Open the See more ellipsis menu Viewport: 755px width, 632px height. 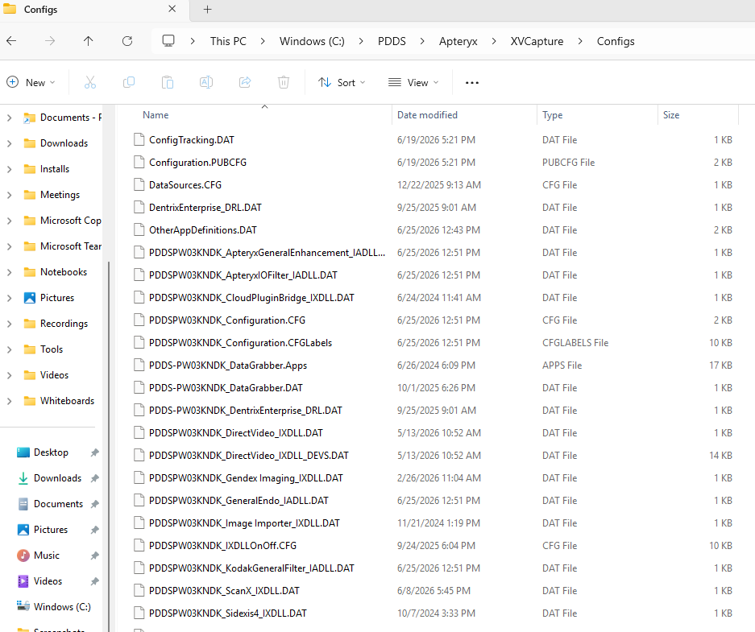tap(472, 83)
